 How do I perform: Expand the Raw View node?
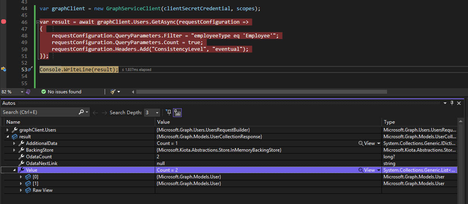coord(21,190)
